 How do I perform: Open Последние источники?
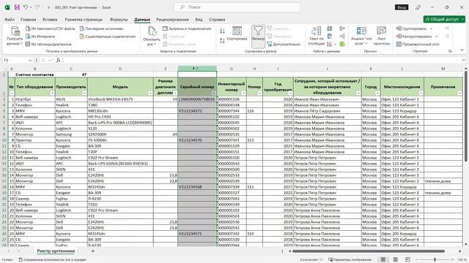pos(101,28)
